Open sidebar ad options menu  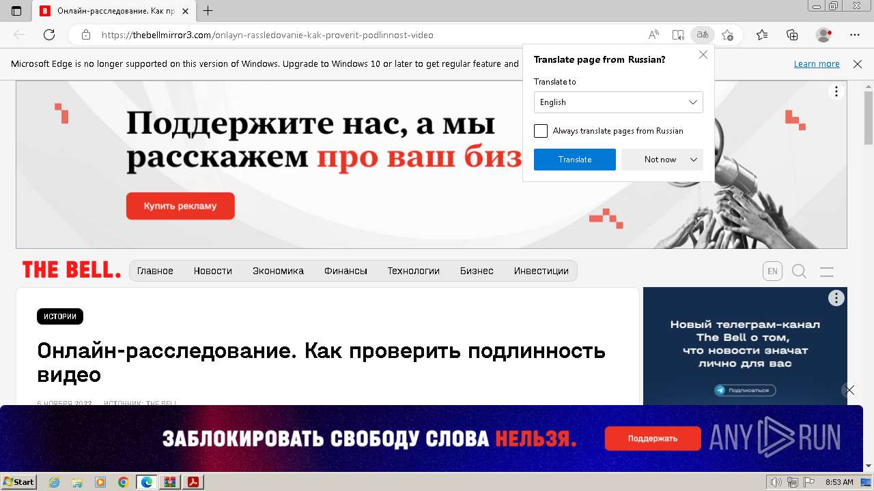pyautogui.click(x=836, y=298)
